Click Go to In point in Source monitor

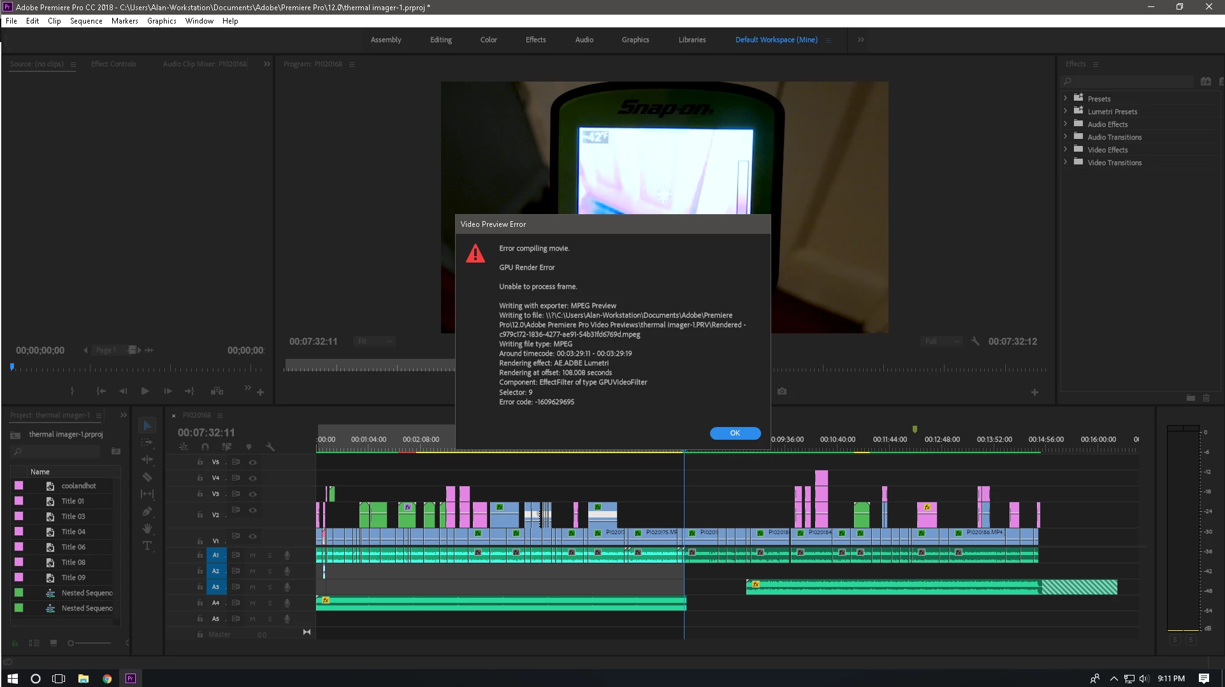pyautogui.click(x=101, y=391)
